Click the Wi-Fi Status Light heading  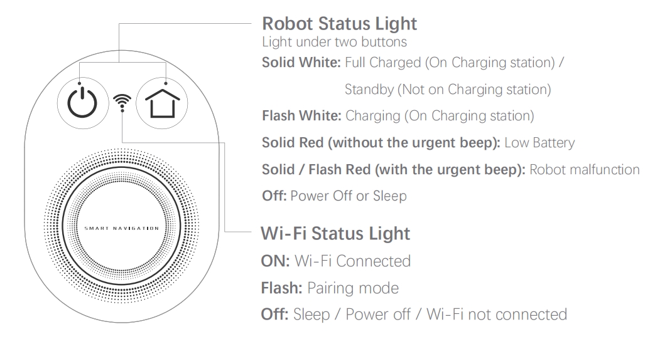coord(335,233)
